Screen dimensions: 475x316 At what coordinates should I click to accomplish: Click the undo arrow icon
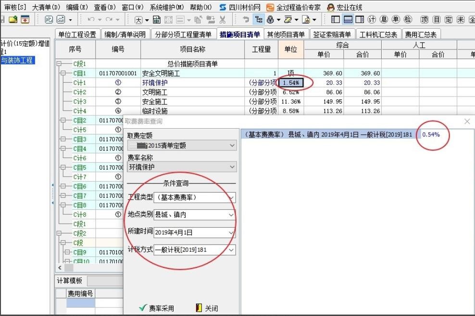point(91,20)
